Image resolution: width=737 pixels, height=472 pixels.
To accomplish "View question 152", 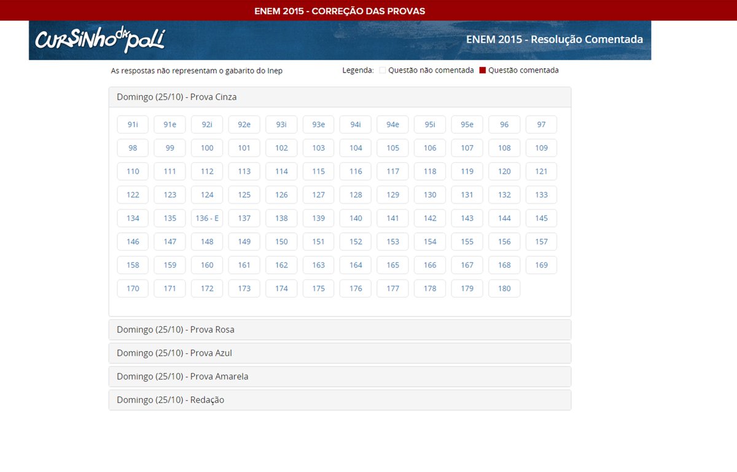I will pos(356,241).
